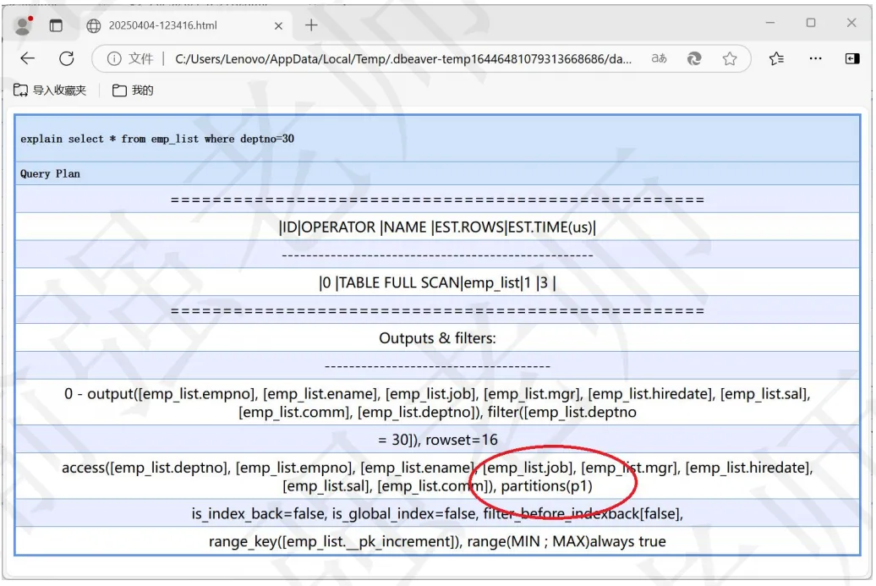This screenshot has width=876, height=586.
Task: View site information icon in address bar
Action: pyautogui.click(x=114, y=58)
